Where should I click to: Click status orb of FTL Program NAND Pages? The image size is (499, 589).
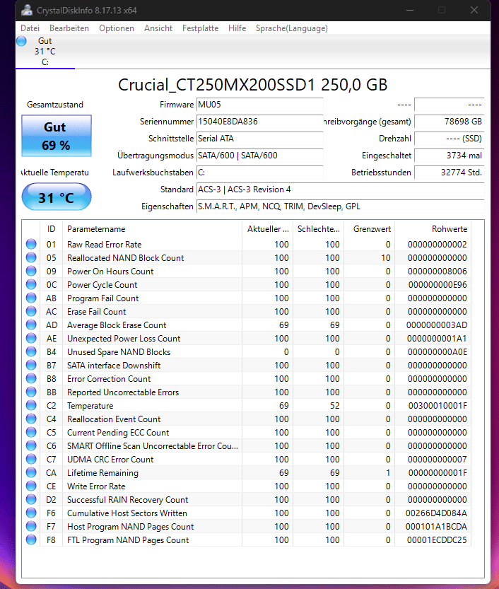point(31,540)
